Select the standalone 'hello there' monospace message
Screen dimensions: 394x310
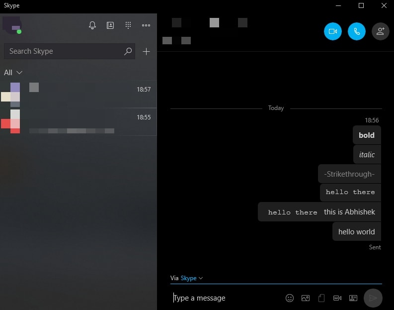350,193
